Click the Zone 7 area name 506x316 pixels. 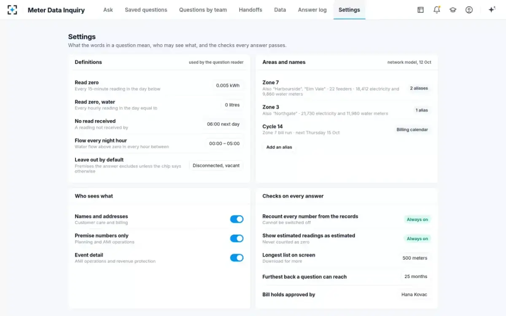pos(270,83)
